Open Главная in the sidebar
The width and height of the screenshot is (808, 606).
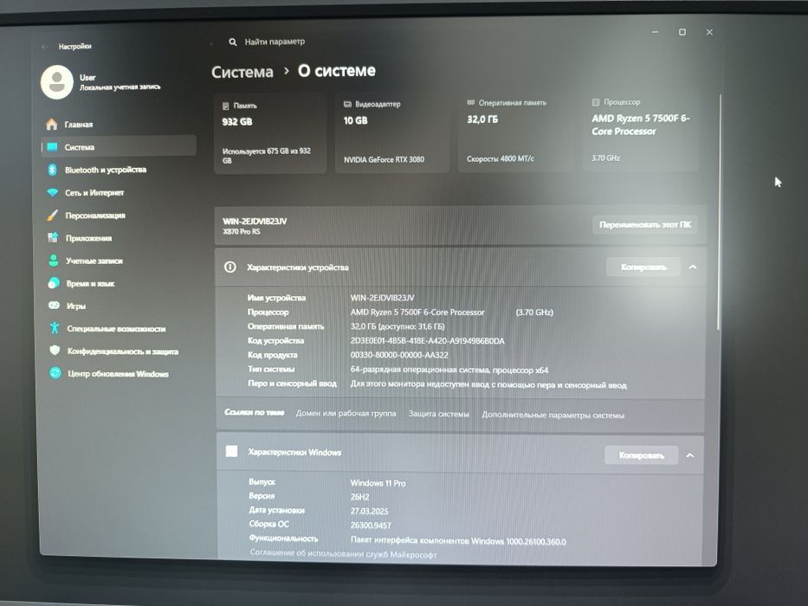pyautogui.click(x=118, y=124)
